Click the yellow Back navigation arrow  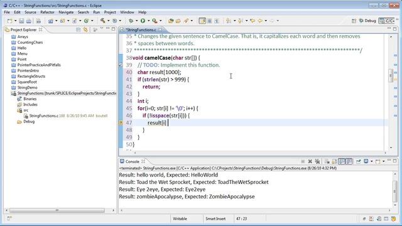260,21
